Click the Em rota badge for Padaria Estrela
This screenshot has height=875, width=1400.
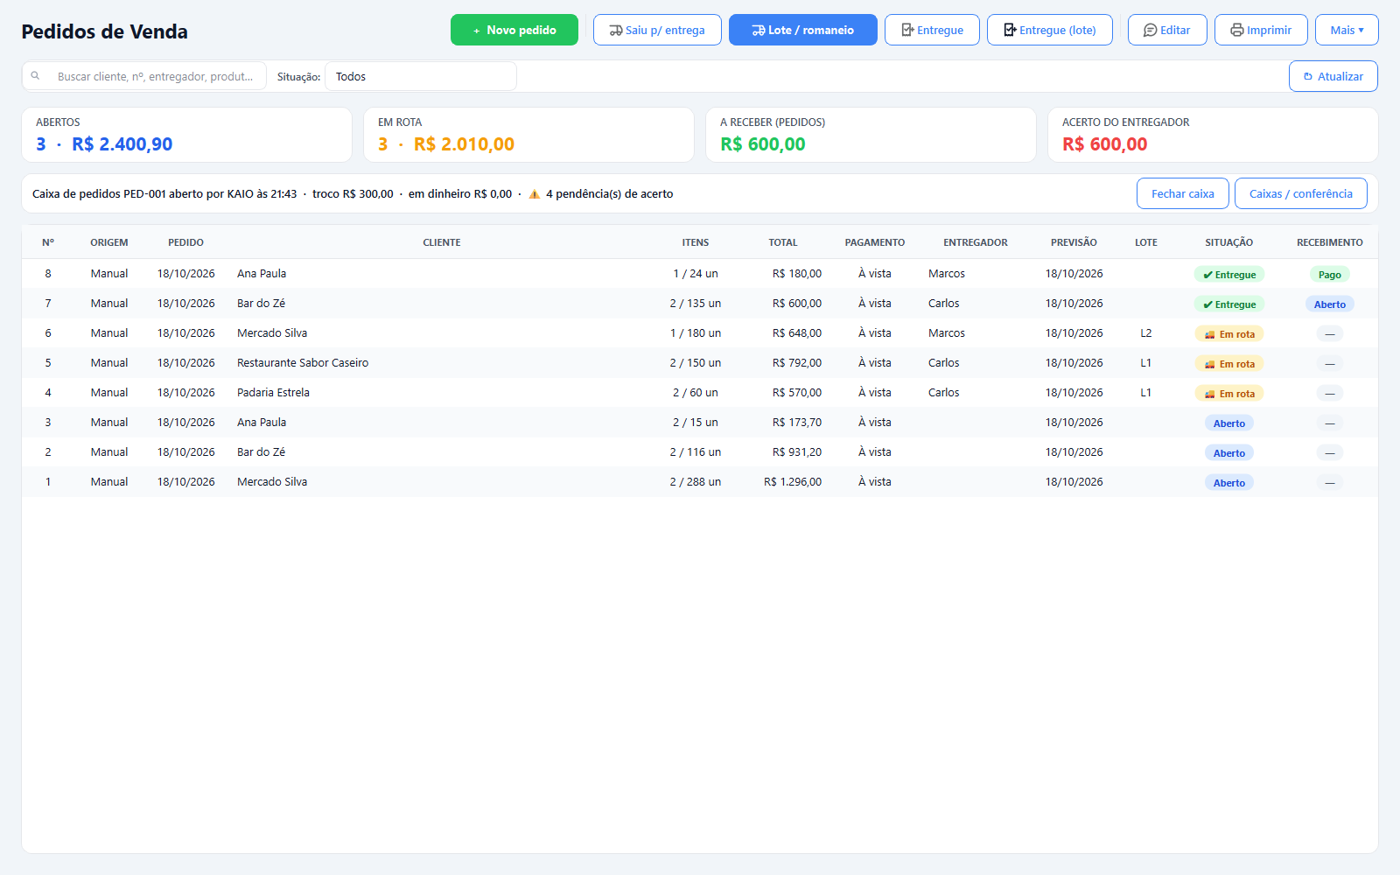click(1229, 394)
